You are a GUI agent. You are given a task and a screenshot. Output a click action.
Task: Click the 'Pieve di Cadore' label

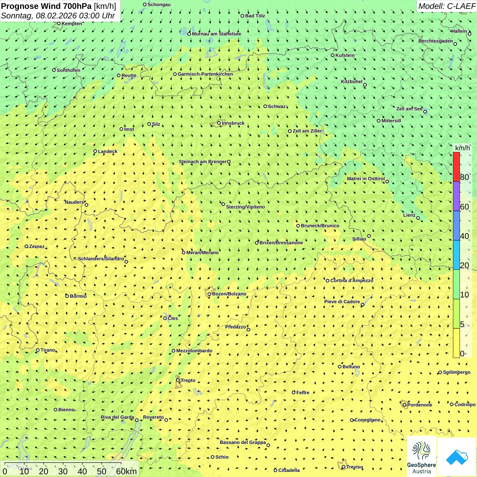pos(342,302)
